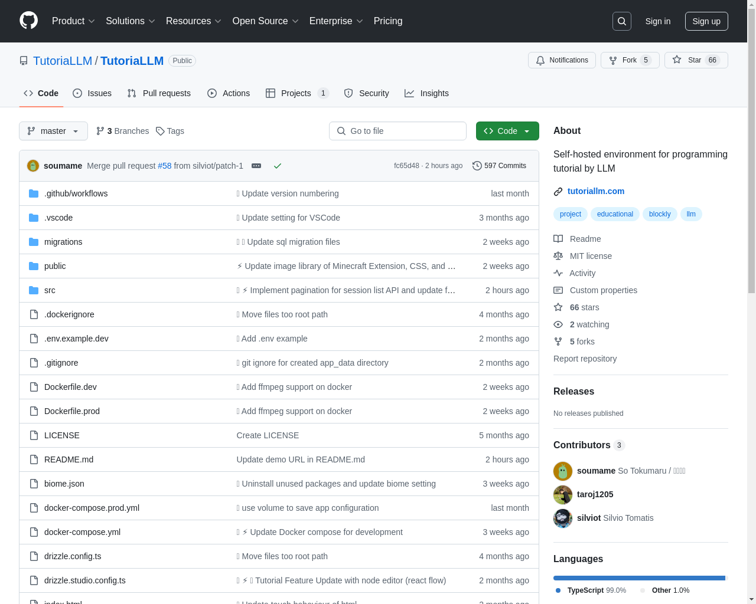Click the Sign up button
756x604 pixels.
(x=706, y=21)
